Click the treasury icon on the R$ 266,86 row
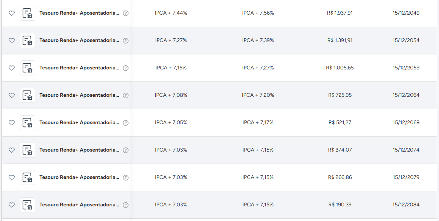This screenshot has width=439, height=221. (x=28, y=177)
